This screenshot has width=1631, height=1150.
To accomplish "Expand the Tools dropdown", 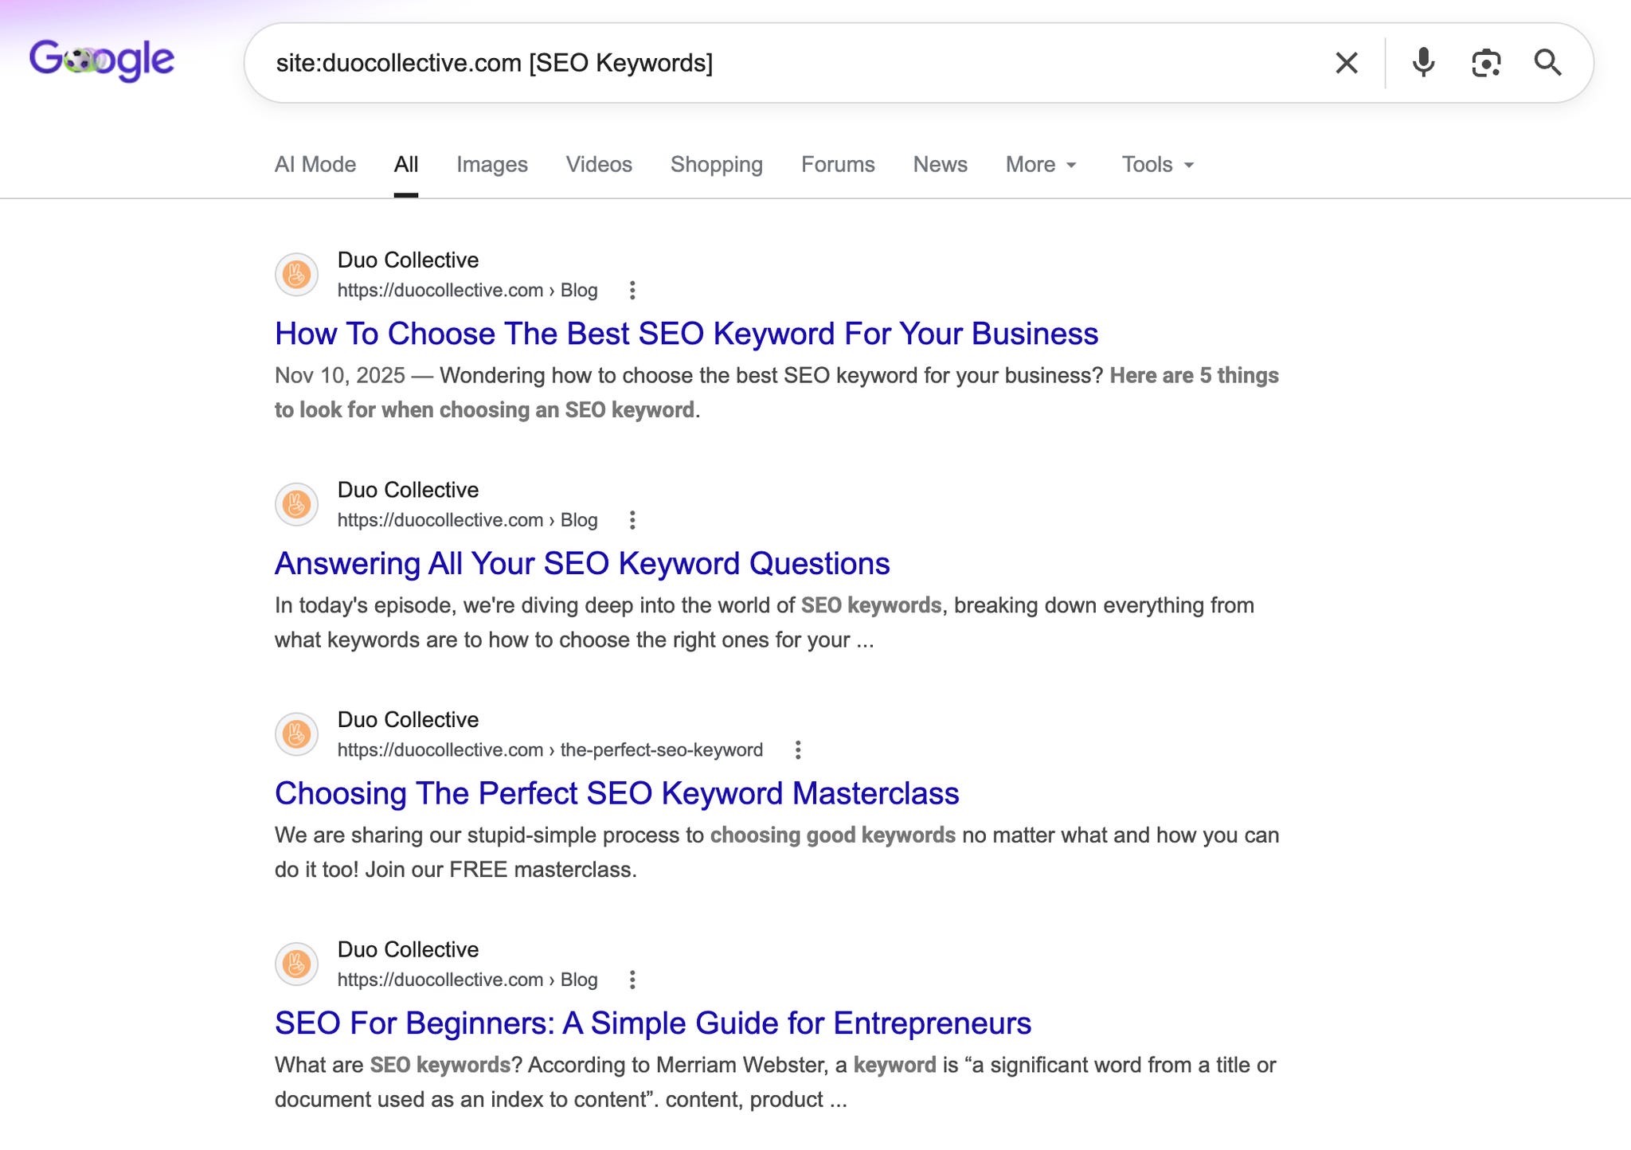I will (x=1158, y=165).
